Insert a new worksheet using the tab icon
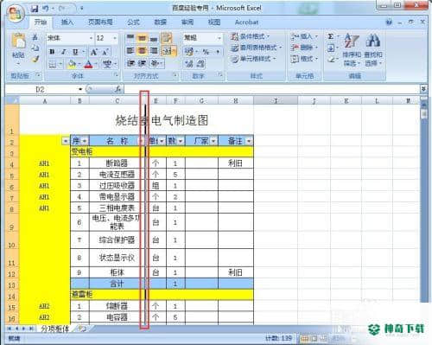The image size is (432, 345). coord(83,329)
